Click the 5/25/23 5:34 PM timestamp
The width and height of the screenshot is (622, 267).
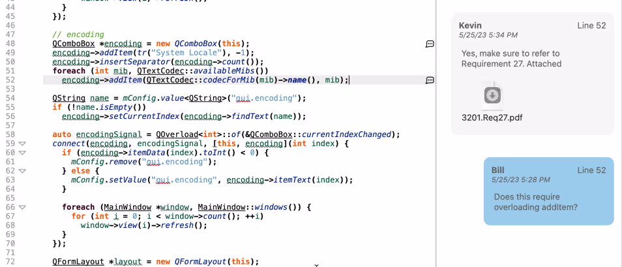[488, 35]
